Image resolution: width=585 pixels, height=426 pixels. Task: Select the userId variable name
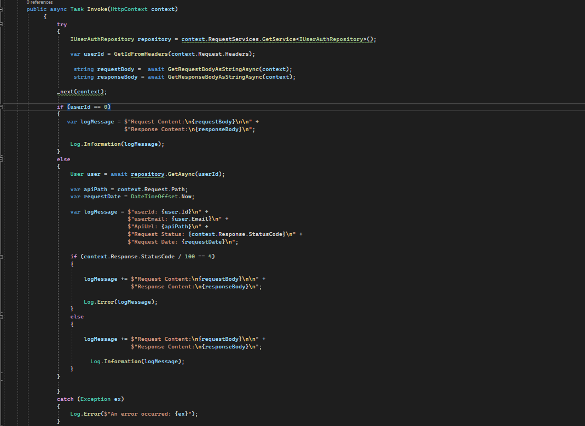tap(94, 54)
